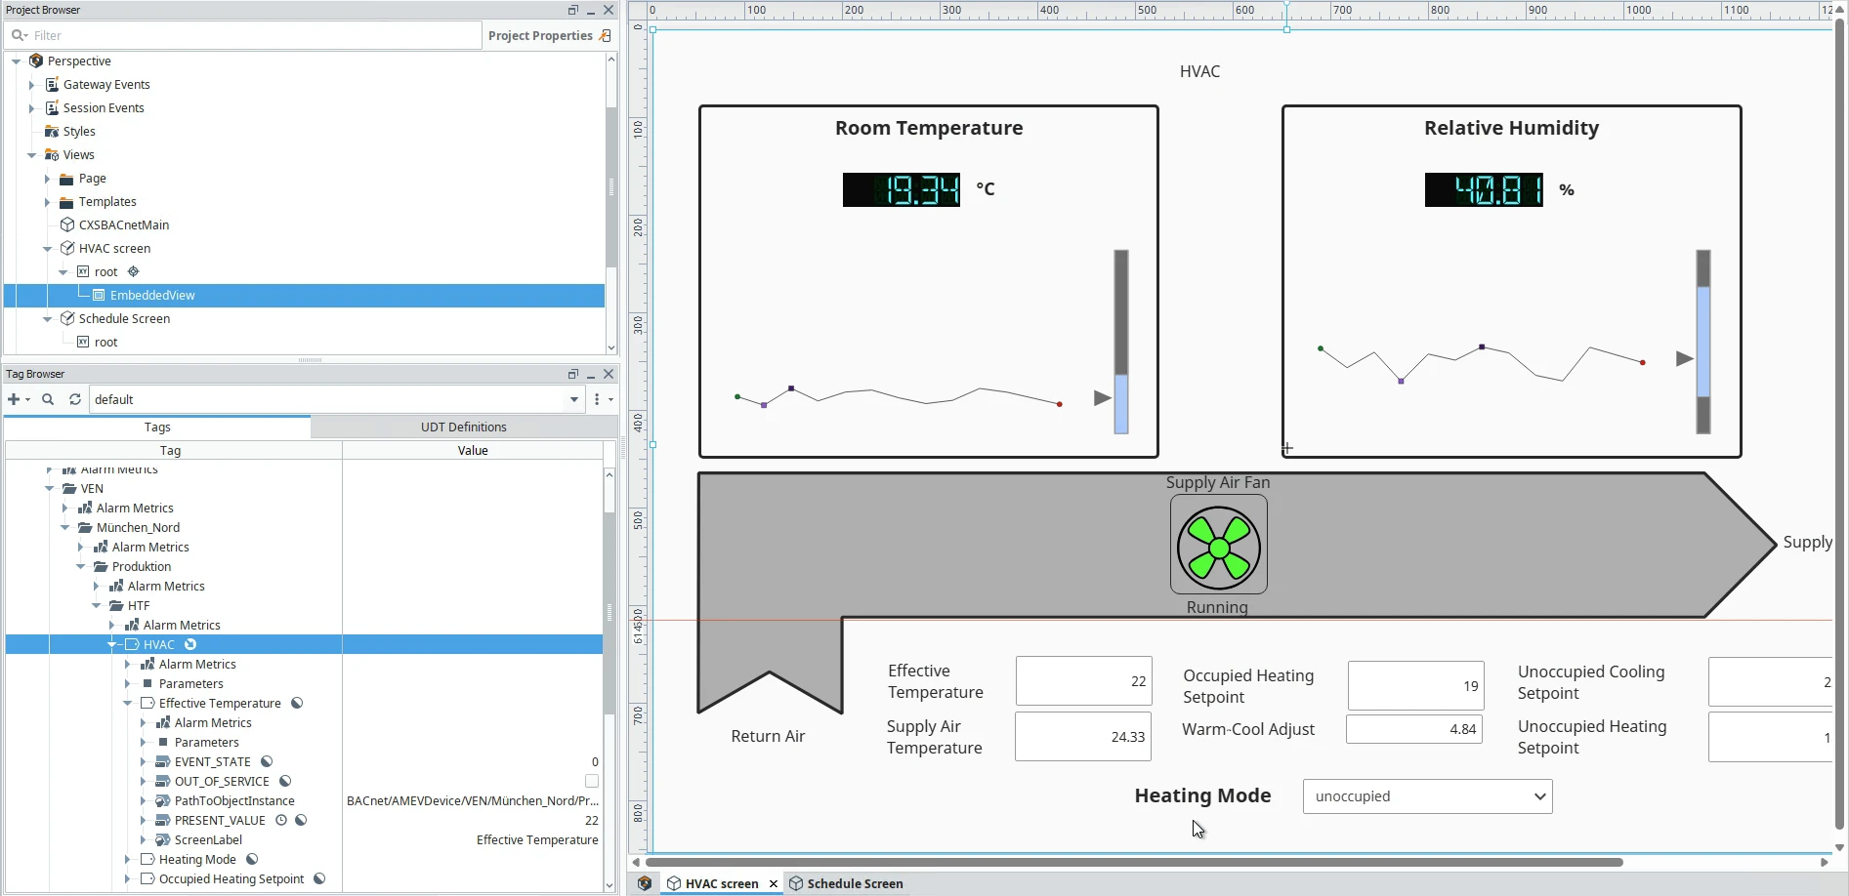1849x896 pixels.
Task: Click the Session Events icon
Action: (x=52, y=108)
